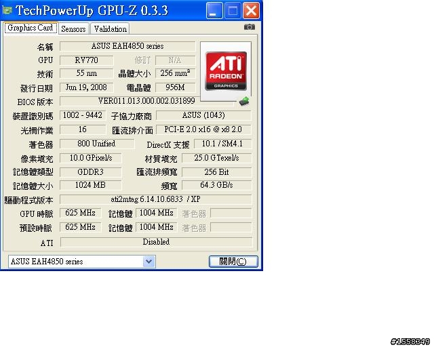Click the bandwidth 64.3 GB/s field
This screenshot has width=434, height=347.
[x=216, y=185]
